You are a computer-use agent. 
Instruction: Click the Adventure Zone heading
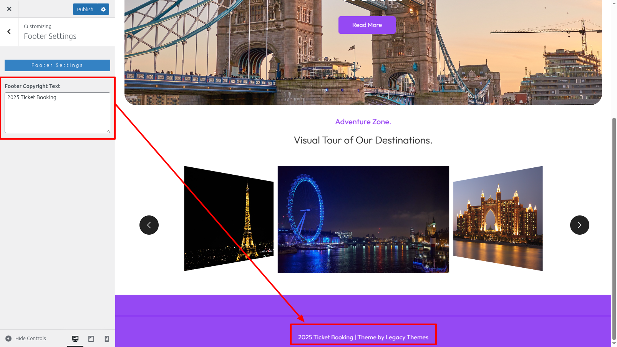pyautogui.click(x=363, y=122)
